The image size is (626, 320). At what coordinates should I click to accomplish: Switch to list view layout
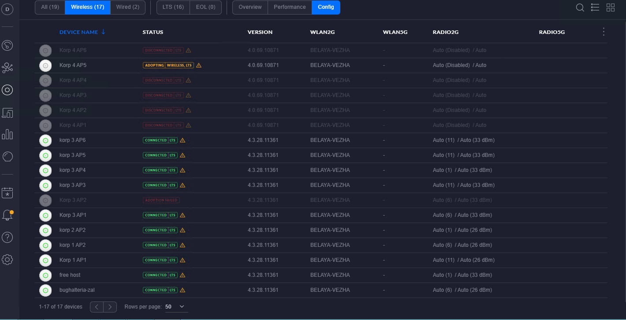point(595,7)
